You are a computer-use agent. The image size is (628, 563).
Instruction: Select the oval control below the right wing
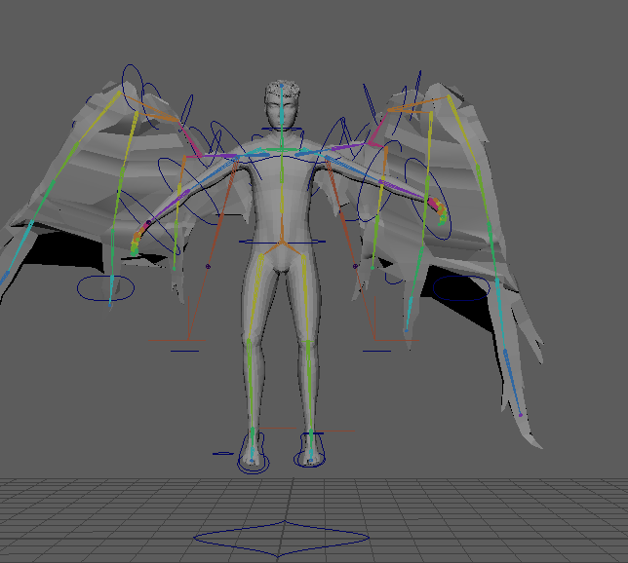(460, 289)
